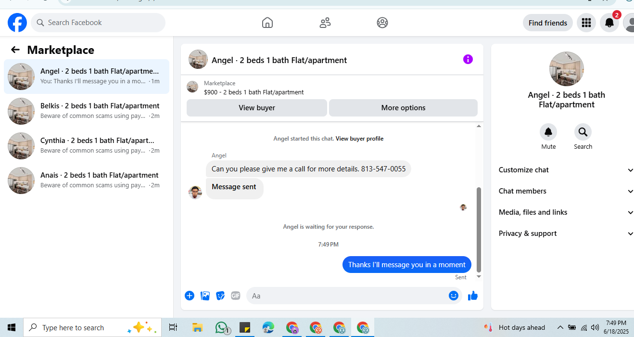Expand Privacy & support section
The height and width of the screenshot is (337, 634).
click(566, 233)
